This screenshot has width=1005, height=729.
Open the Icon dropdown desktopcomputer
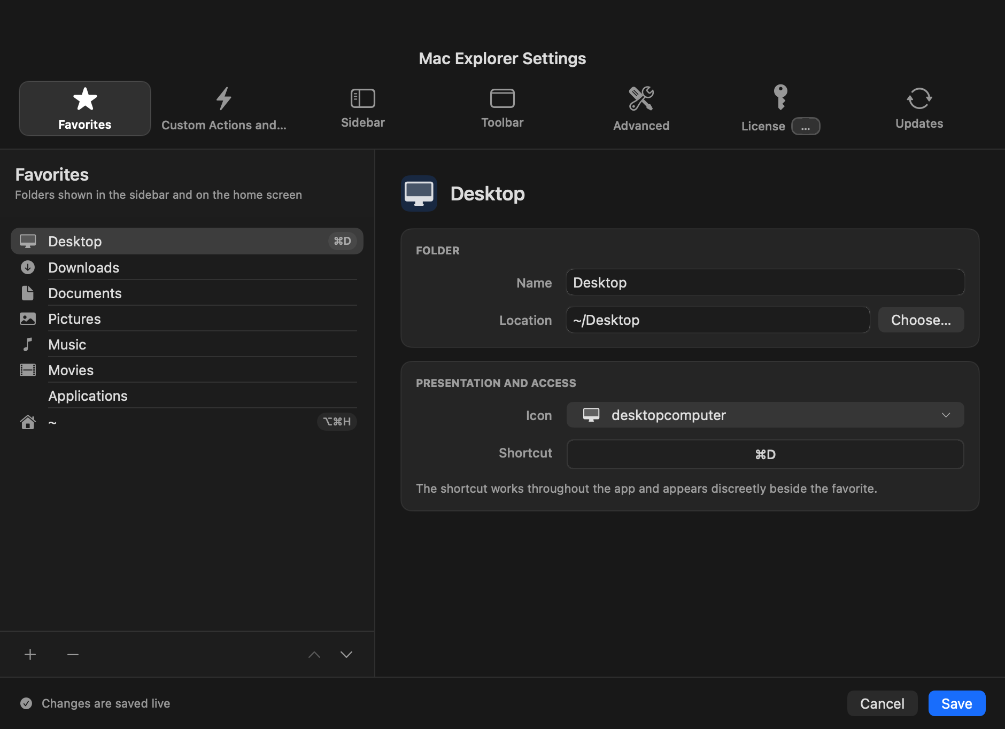(x=766, y=415)
